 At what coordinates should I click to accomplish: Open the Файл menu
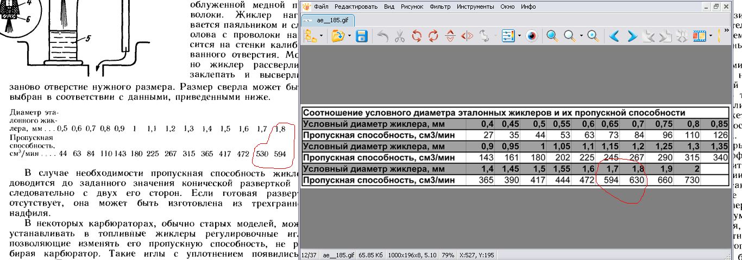click(x=320, y=7)
